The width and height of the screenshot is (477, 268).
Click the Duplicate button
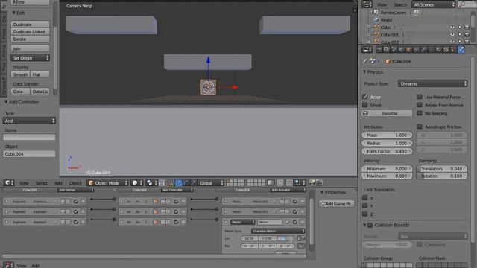[30, 25]
